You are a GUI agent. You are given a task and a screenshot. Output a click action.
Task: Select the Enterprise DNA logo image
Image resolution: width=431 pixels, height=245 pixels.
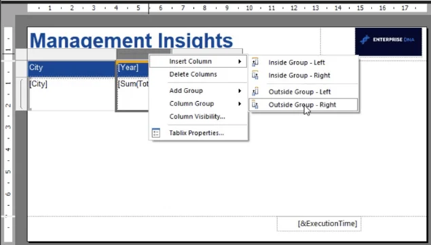[x=388, y=41]
